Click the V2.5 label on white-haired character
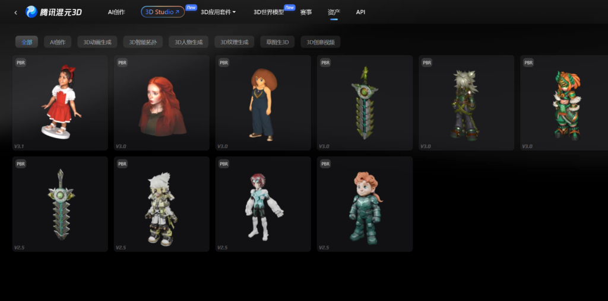 (121, 247)
